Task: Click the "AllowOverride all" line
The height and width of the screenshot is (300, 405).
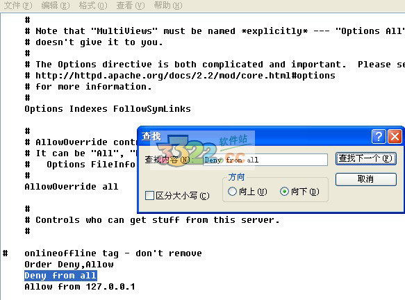Action: click(72, 186)
